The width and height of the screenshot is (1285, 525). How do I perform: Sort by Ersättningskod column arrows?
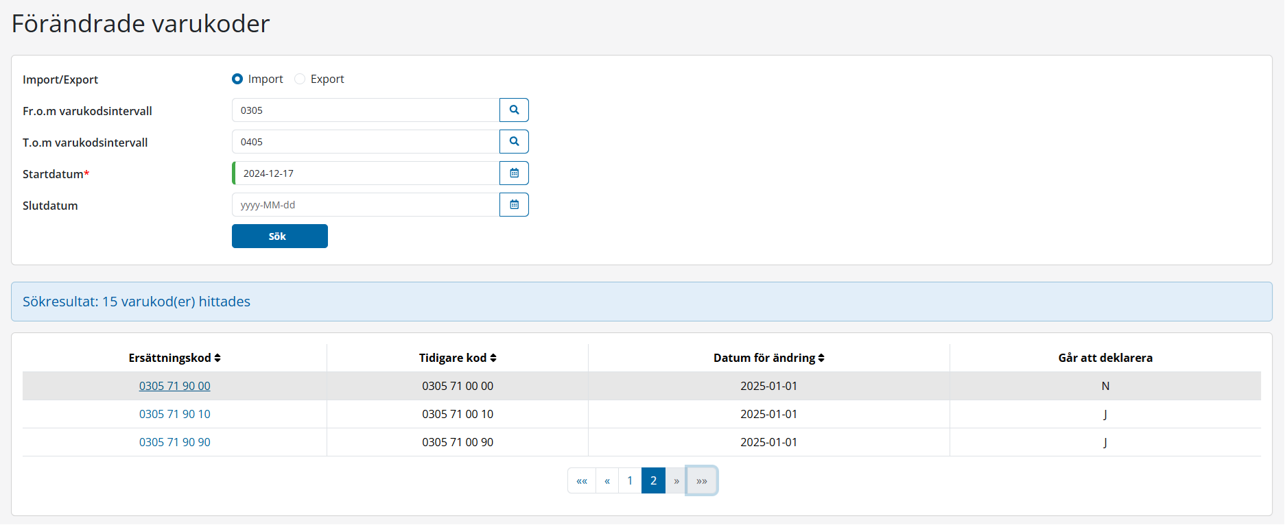pyautogui.click(x=217, y=358)
